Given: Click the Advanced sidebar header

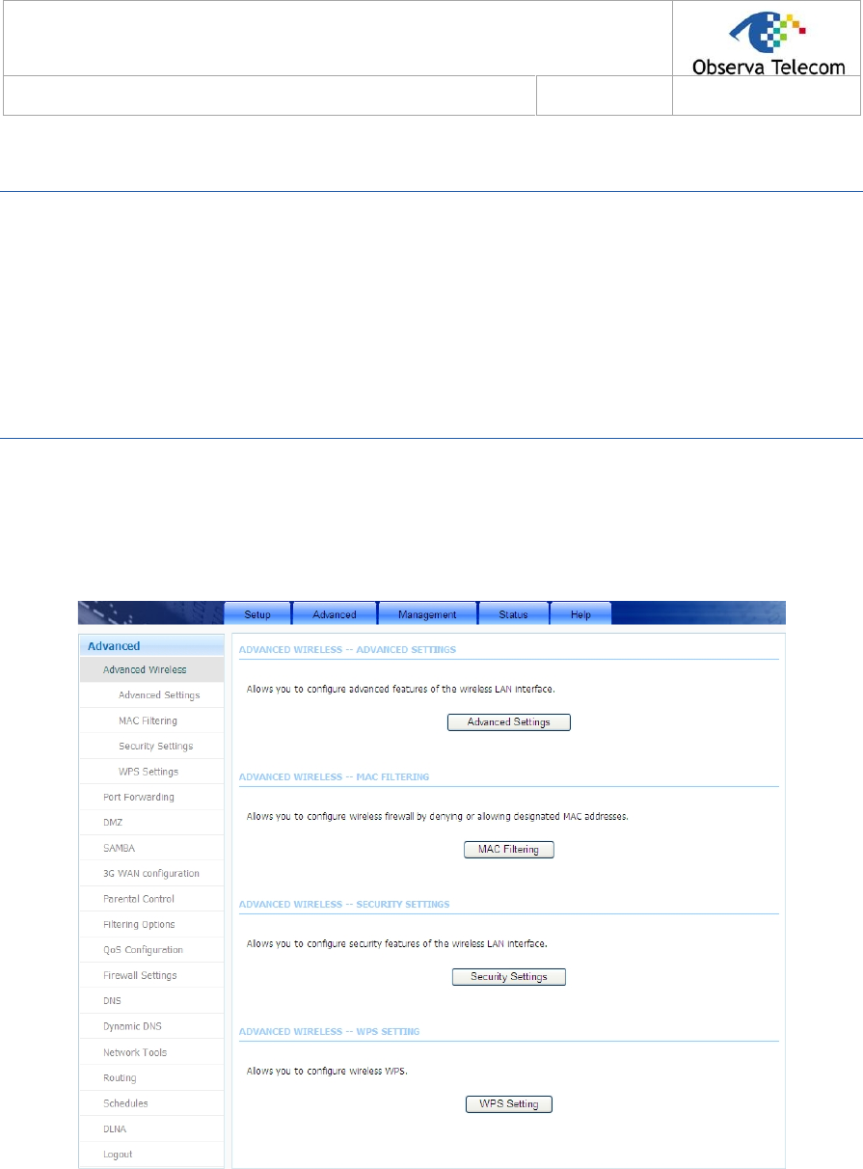Looking at the screenshot, I should pyautogui.click(x=151, y=646).
